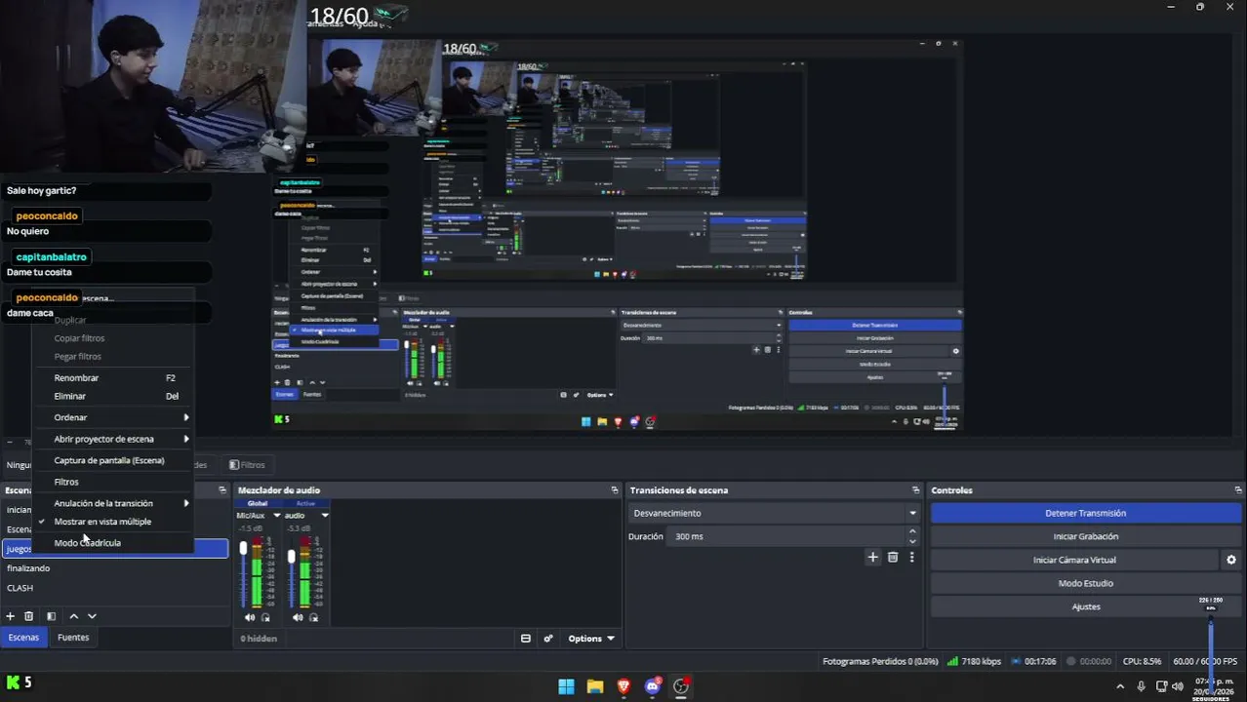Expand Ordenar submenu
Screen dimensions: 1247x702
[112, 417]
